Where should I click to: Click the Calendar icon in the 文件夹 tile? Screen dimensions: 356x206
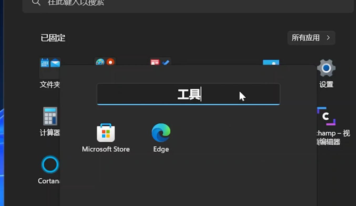[x=44, y=62]
